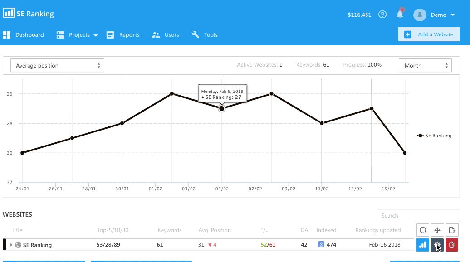Click the SE Ranking row color bar
The image size is (470, 262).
(x=4, y=244)
